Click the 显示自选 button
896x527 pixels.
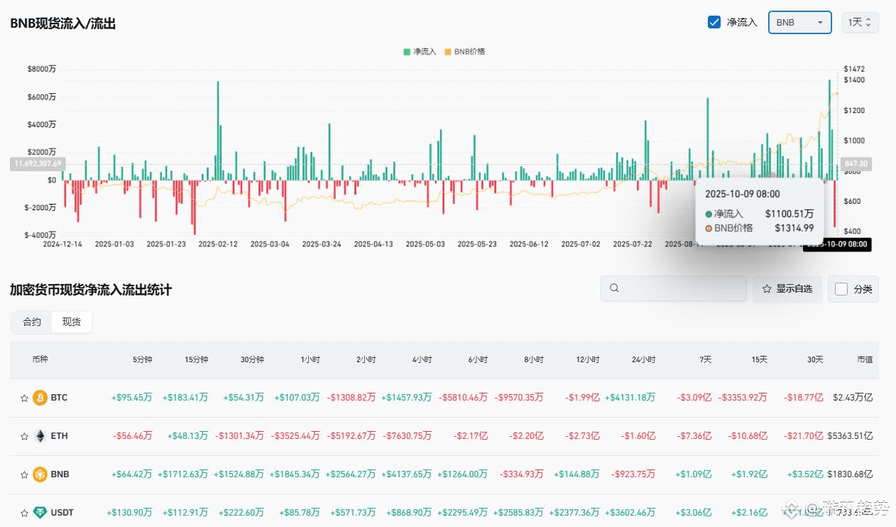787,289
